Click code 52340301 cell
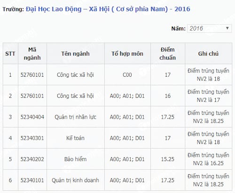 click(32, 138)
